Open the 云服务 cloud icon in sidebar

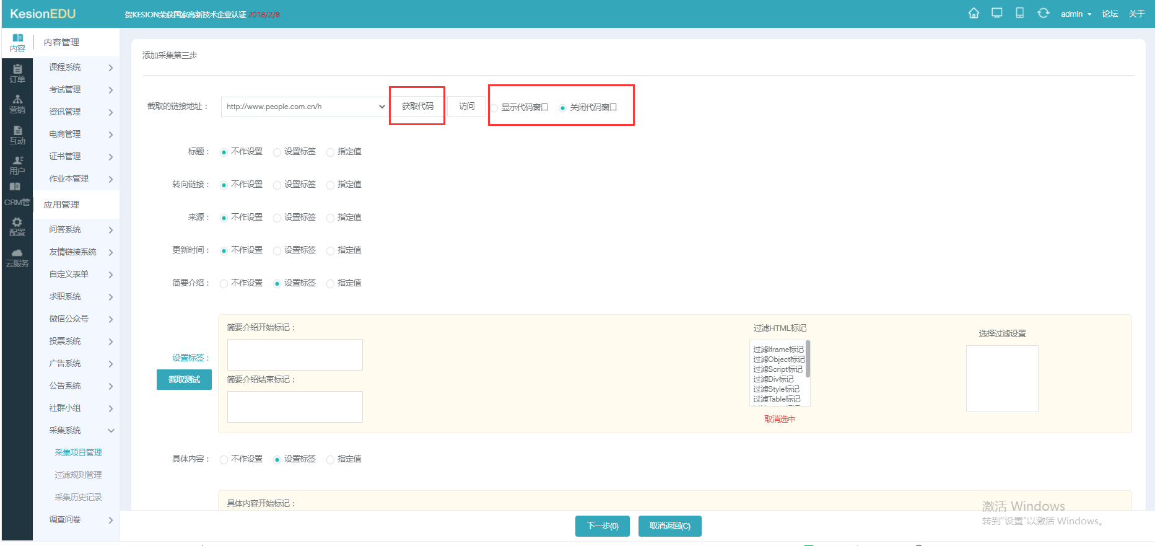(x=17, y=258)
